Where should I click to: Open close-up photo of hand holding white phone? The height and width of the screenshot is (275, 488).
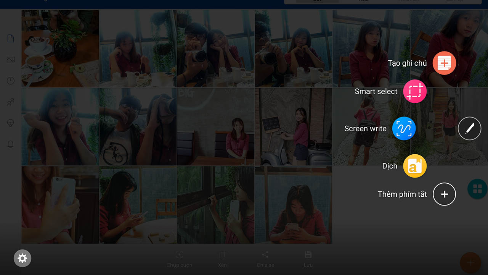click(x=60, y=205)
